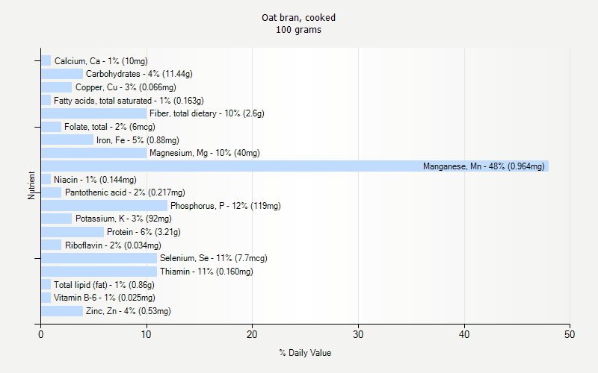Click the Carbohydrates bar in the chart
The width and height of the screenshot is (598, 373).
(62, 74)
